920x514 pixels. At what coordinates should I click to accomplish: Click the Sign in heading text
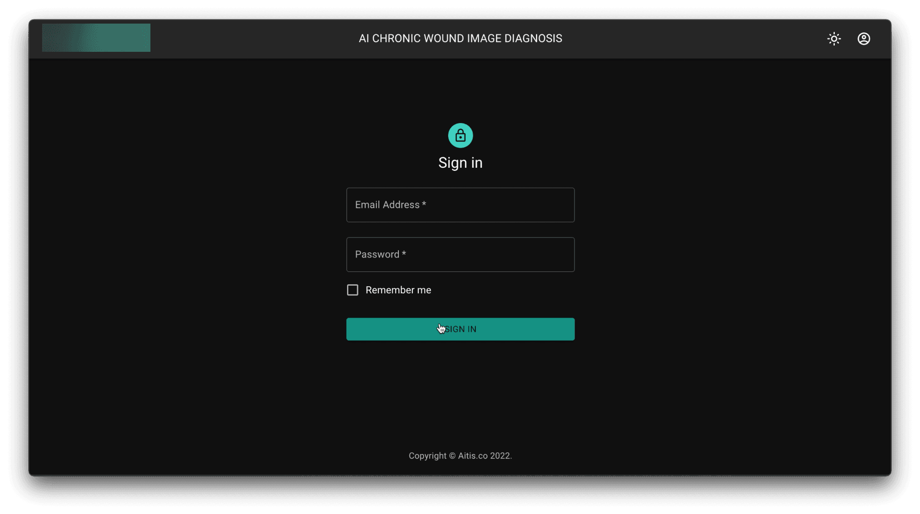(460, 163)
